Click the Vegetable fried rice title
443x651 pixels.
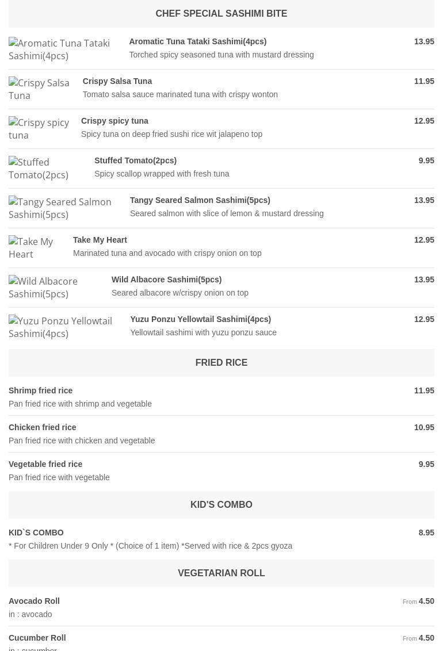[45, 464]
